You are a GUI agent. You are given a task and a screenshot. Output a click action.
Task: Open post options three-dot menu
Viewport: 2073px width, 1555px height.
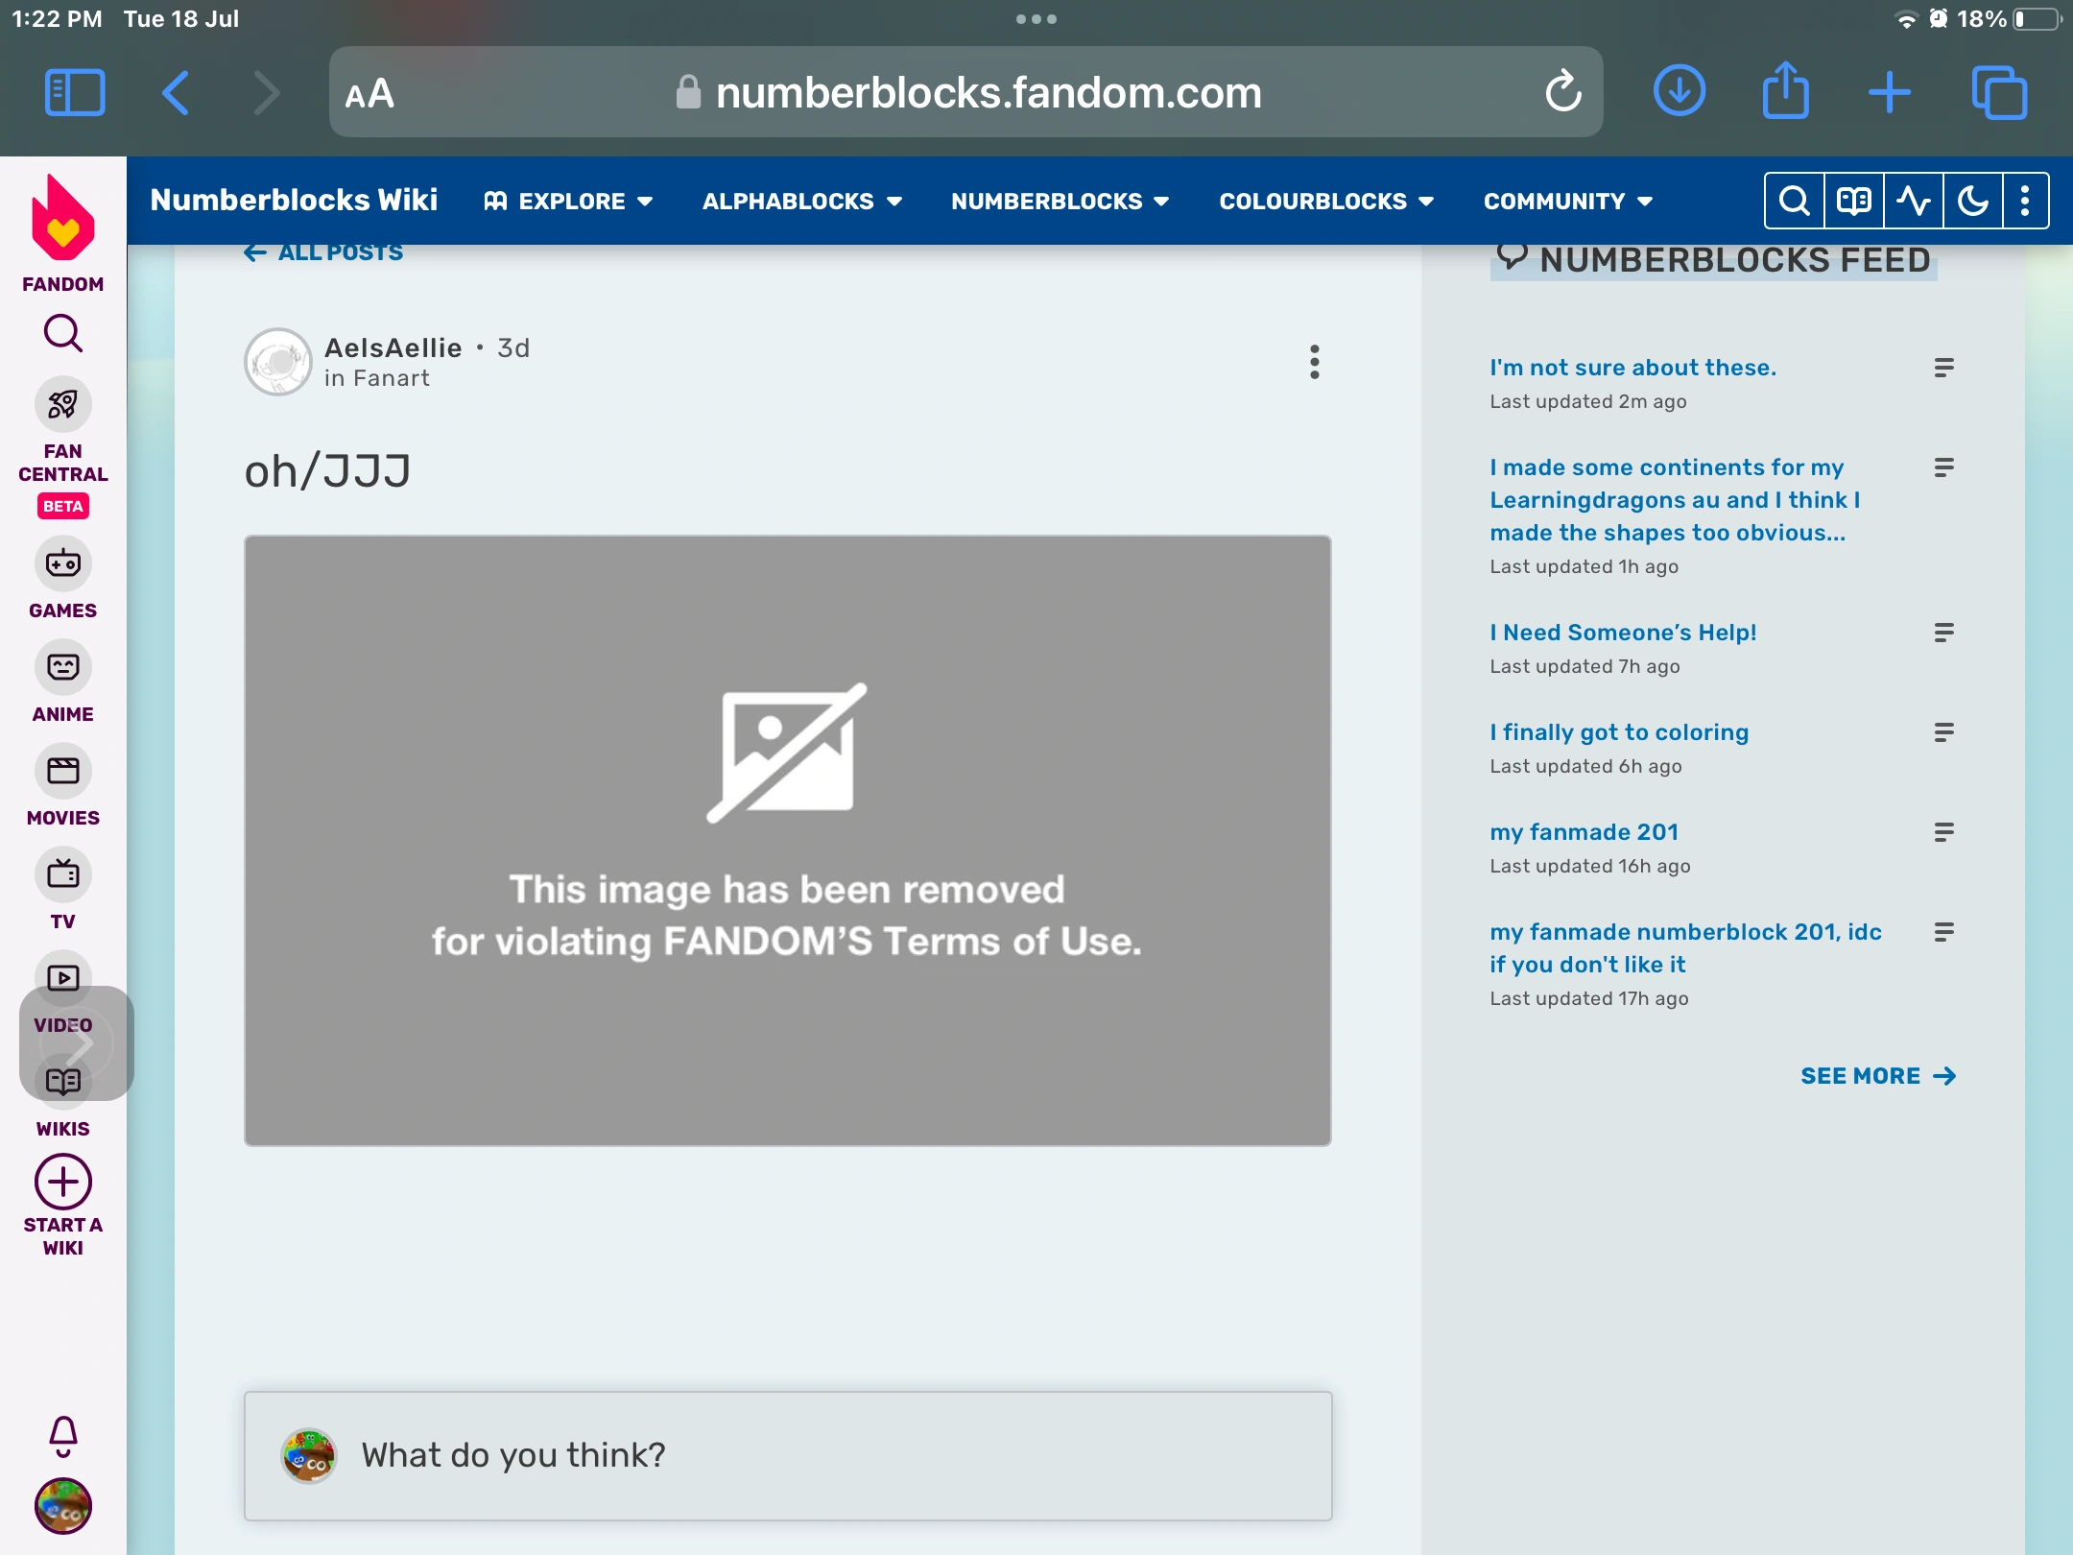coord(1314,362)
